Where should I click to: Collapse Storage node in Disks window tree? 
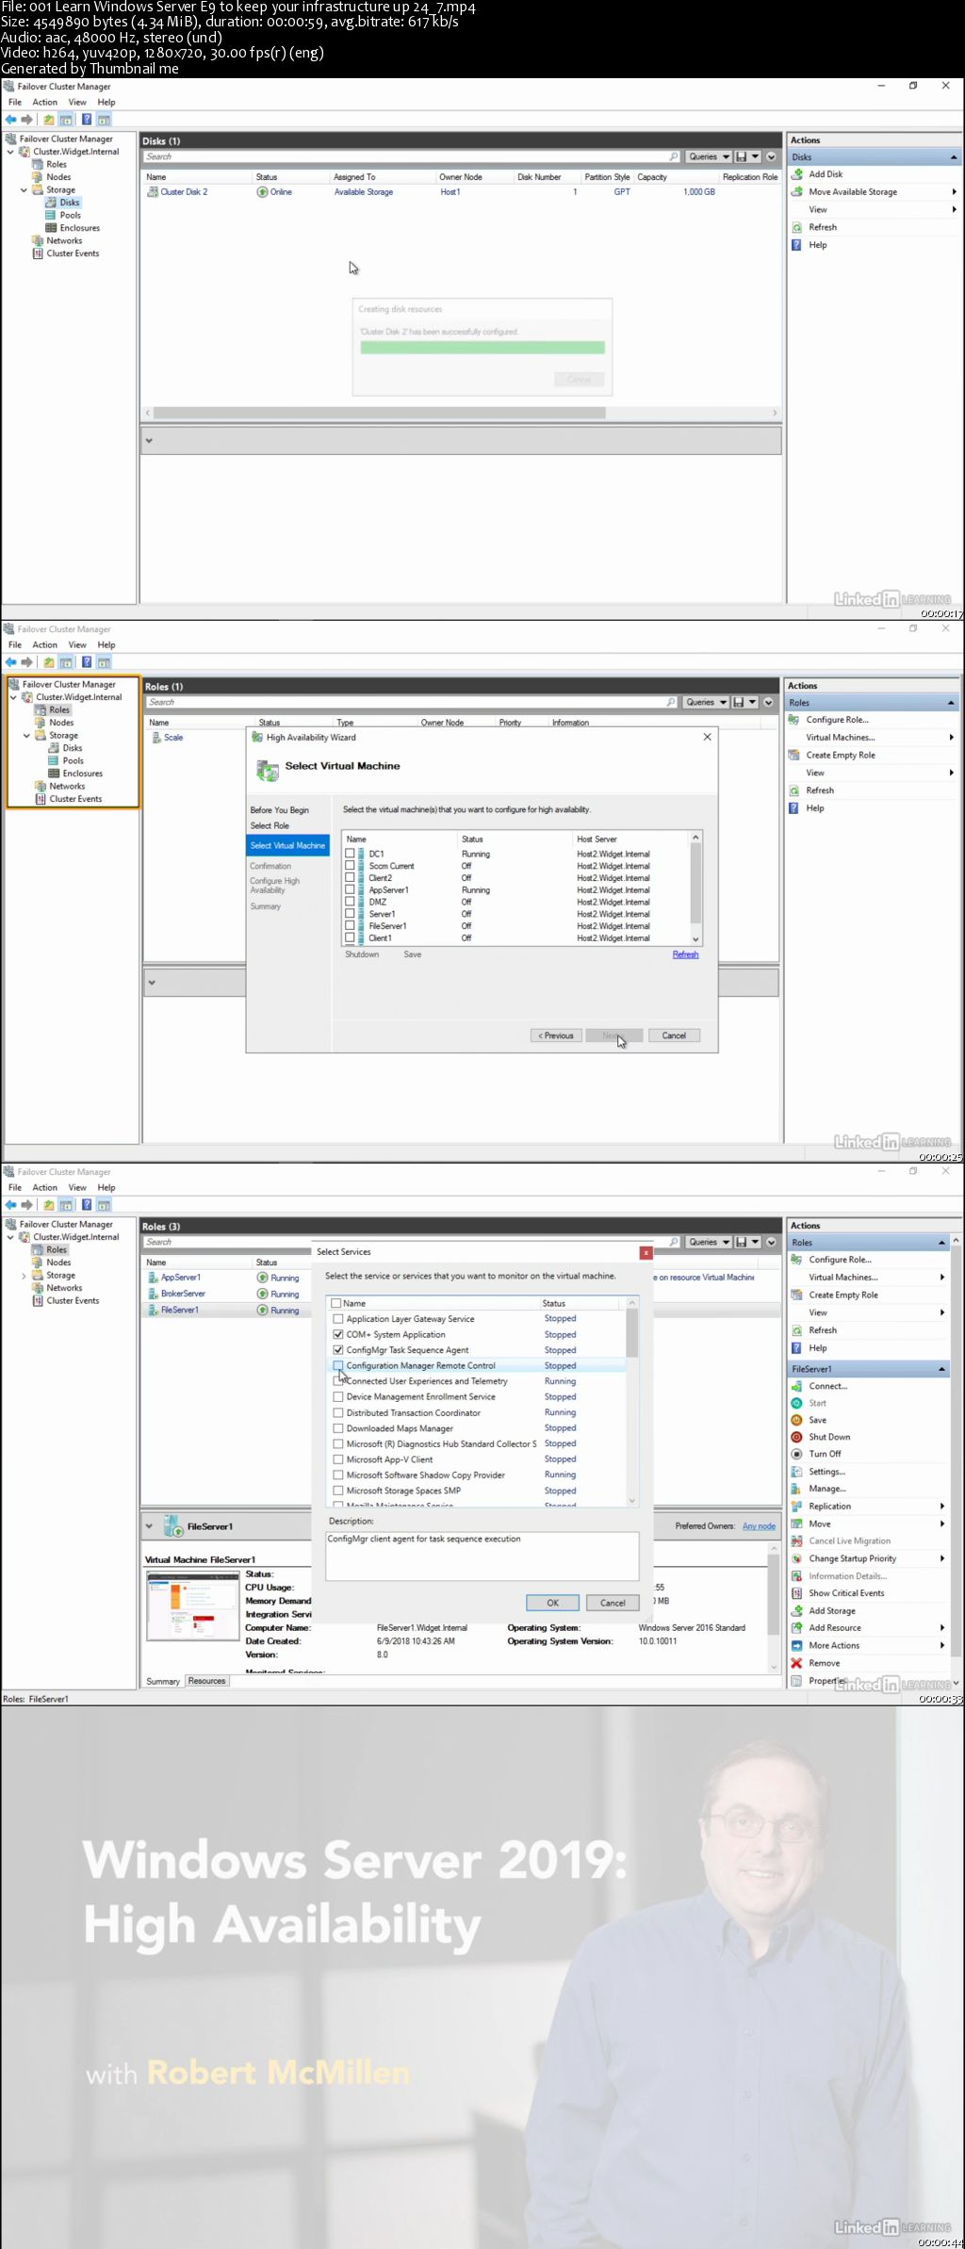pyautogui.click(x=25, y=190)
